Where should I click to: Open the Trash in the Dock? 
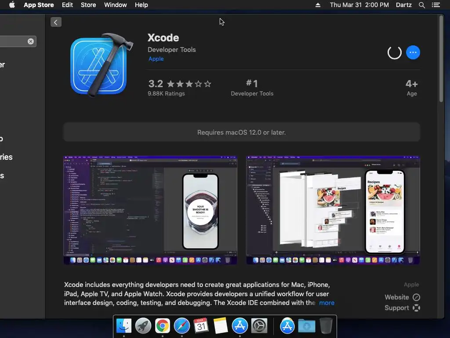tap(326, 326)
